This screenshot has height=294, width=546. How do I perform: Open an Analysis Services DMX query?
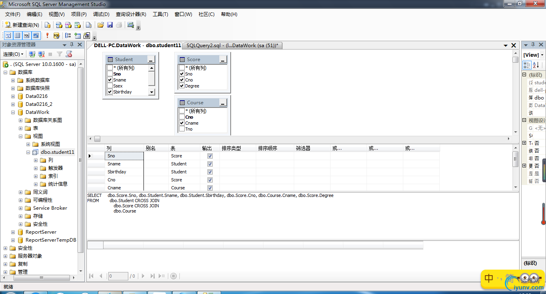tap(68, 25)
